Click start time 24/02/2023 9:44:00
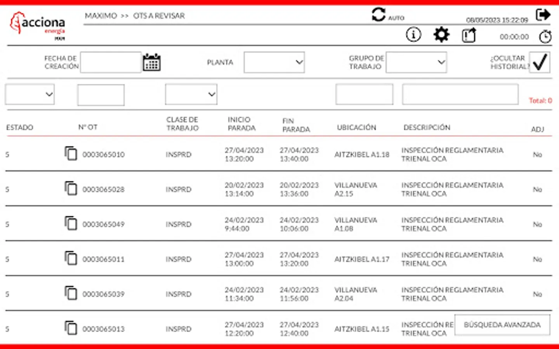Screen dimensions: 559x349 pyautogui.click(x=244, y=224)
